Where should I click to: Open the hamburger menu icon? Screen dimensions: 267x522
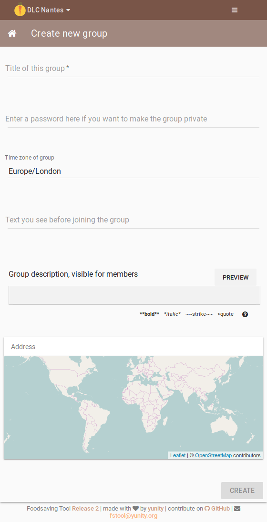click(235, 10)
